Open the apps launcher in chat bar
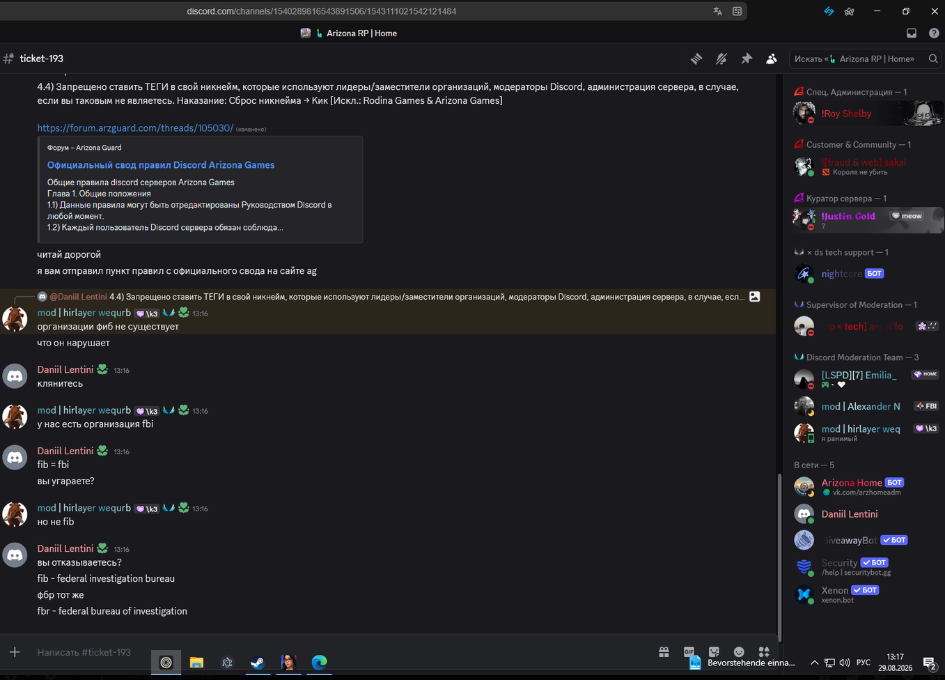Viewport: 945px width, 680px height. pyautogui.click(x=764, y=652)
